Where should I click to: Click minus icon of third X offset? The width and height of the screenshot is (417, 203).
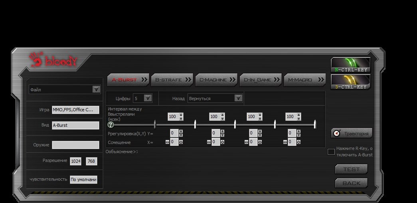pyautogui.click(x=246, y=142)
